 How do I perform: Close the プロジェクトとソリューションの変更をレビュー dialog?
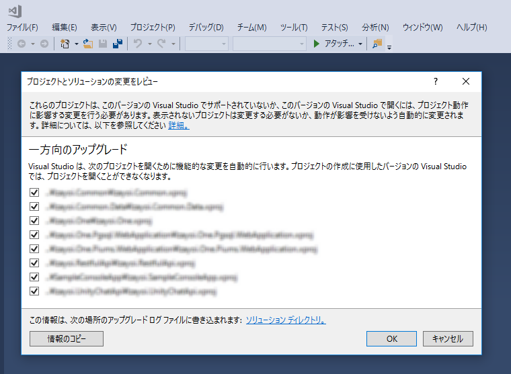[x=466, y=81]
